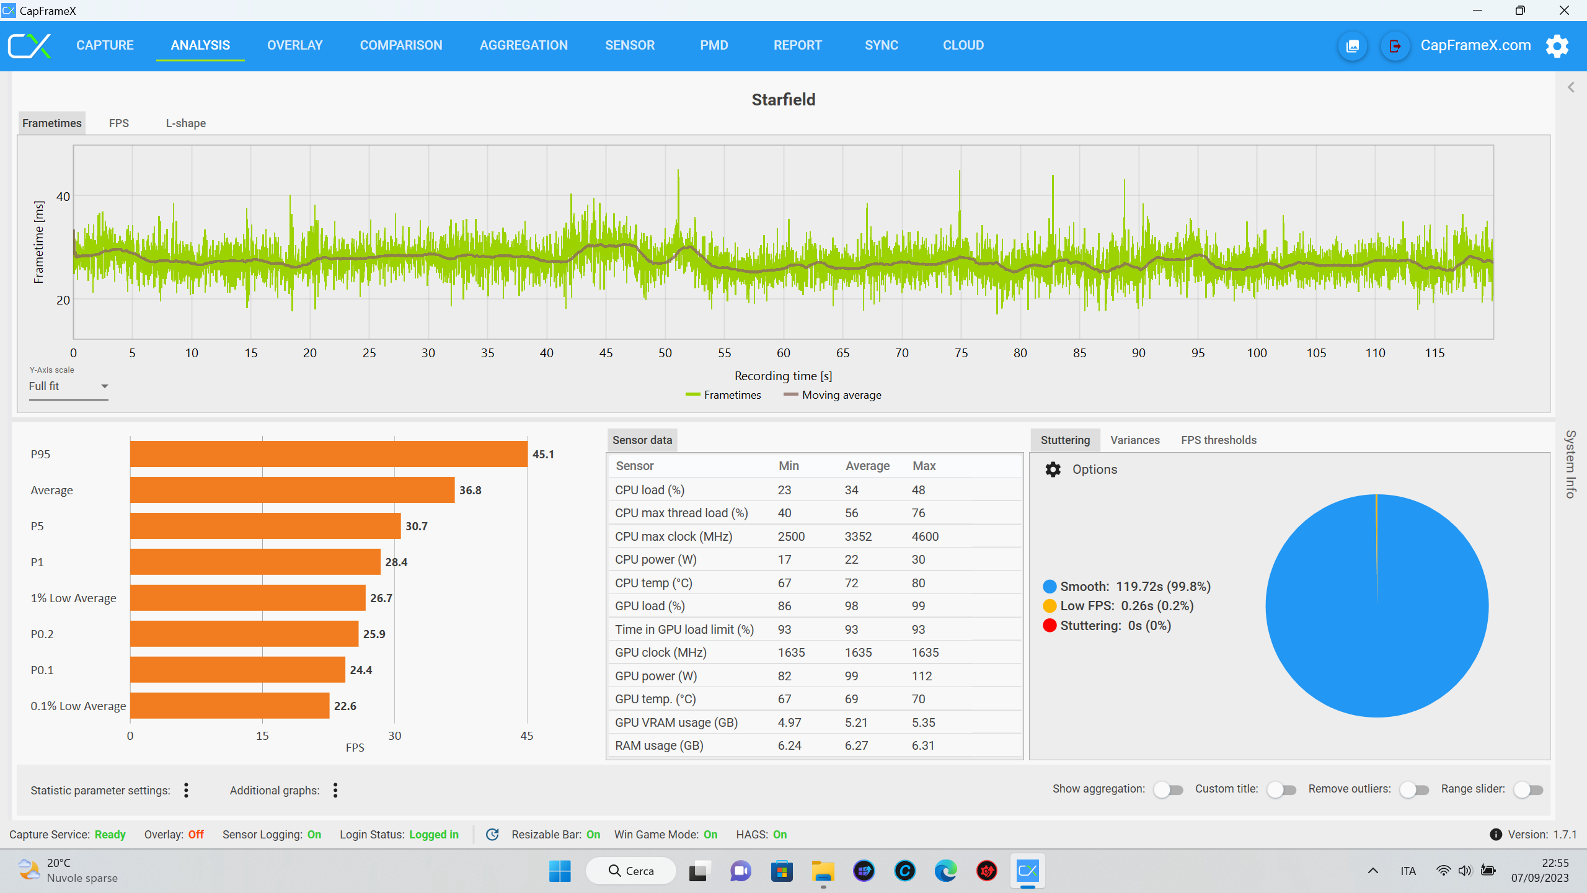
Task: Toggle Range slider switch
Action: [1528, 790]
